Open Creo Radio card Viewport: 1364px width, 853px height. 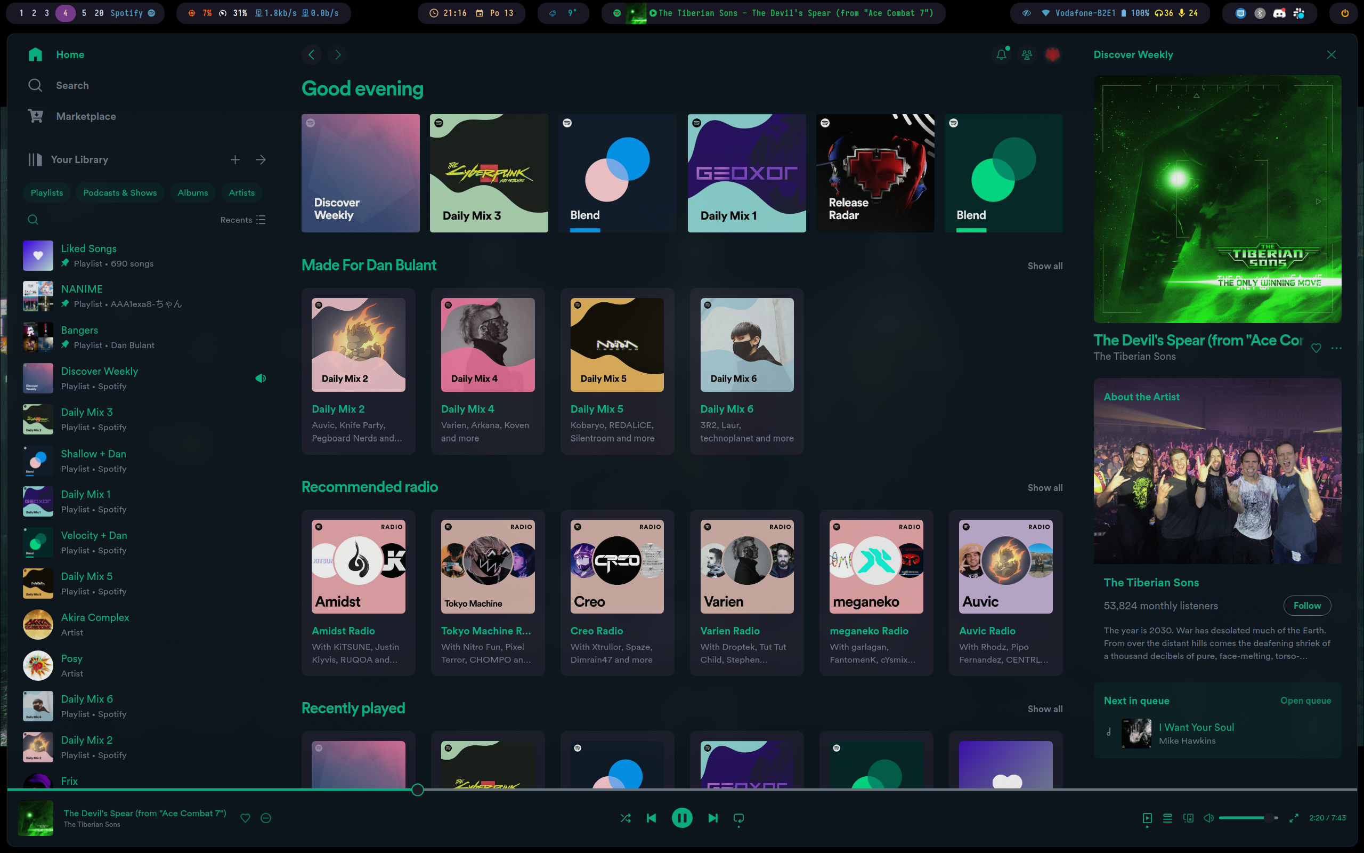pyautogui.click(x=617, y=593)
